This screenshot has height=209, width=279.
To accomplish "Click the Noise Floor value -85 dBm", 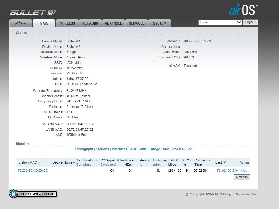I will [x=190, y=52].
